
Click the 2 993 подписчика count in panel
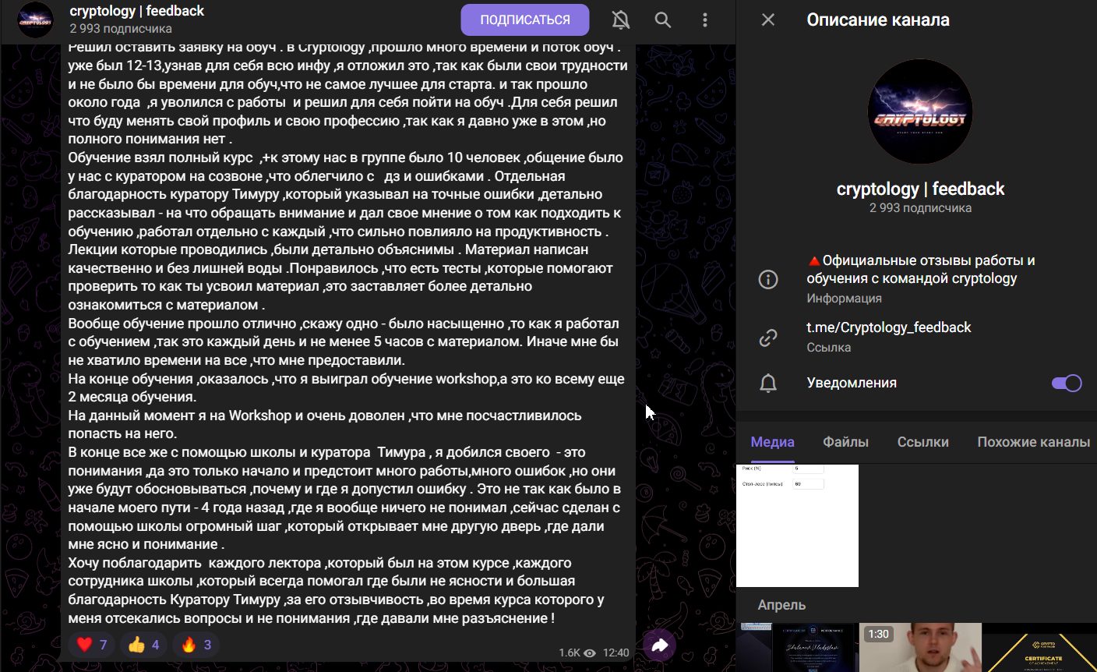coord(920,208)
